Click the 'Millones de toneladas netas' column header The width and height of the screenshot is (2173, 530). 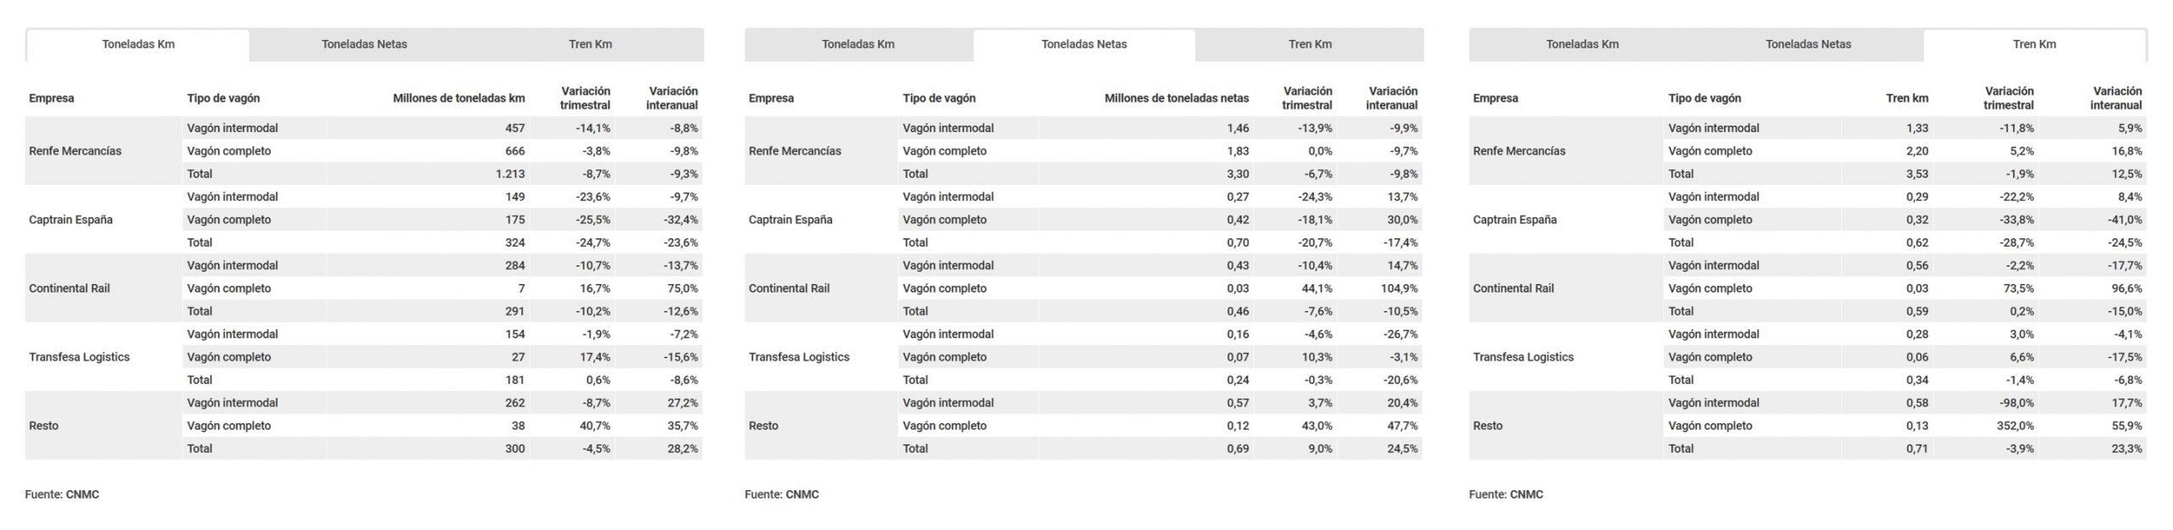[x=1176, y=98]
